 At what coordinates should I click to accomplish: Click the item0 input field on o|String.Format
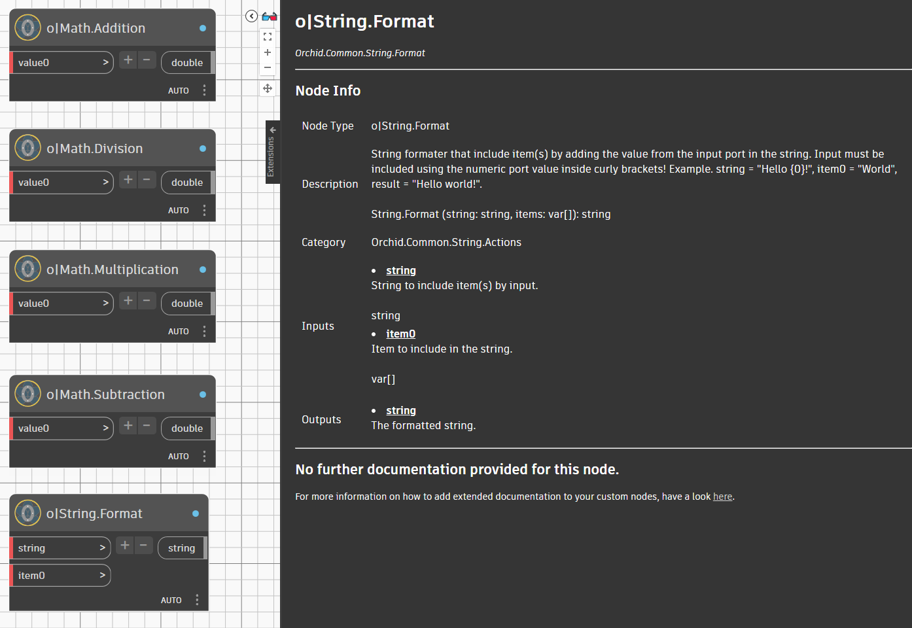tap(59, 575)
